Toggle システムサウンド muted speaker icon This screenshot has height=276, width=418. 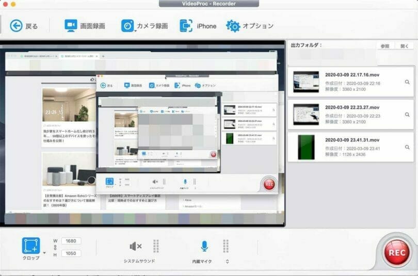click(135, 247)
